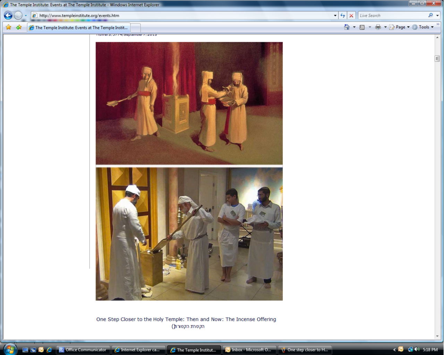Click the photo of men in white robes
Screen dimensions: 444x355
(x=189, y=234)
